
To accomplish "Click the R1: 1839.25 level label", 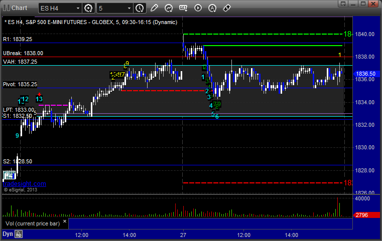I will point(18,39).
